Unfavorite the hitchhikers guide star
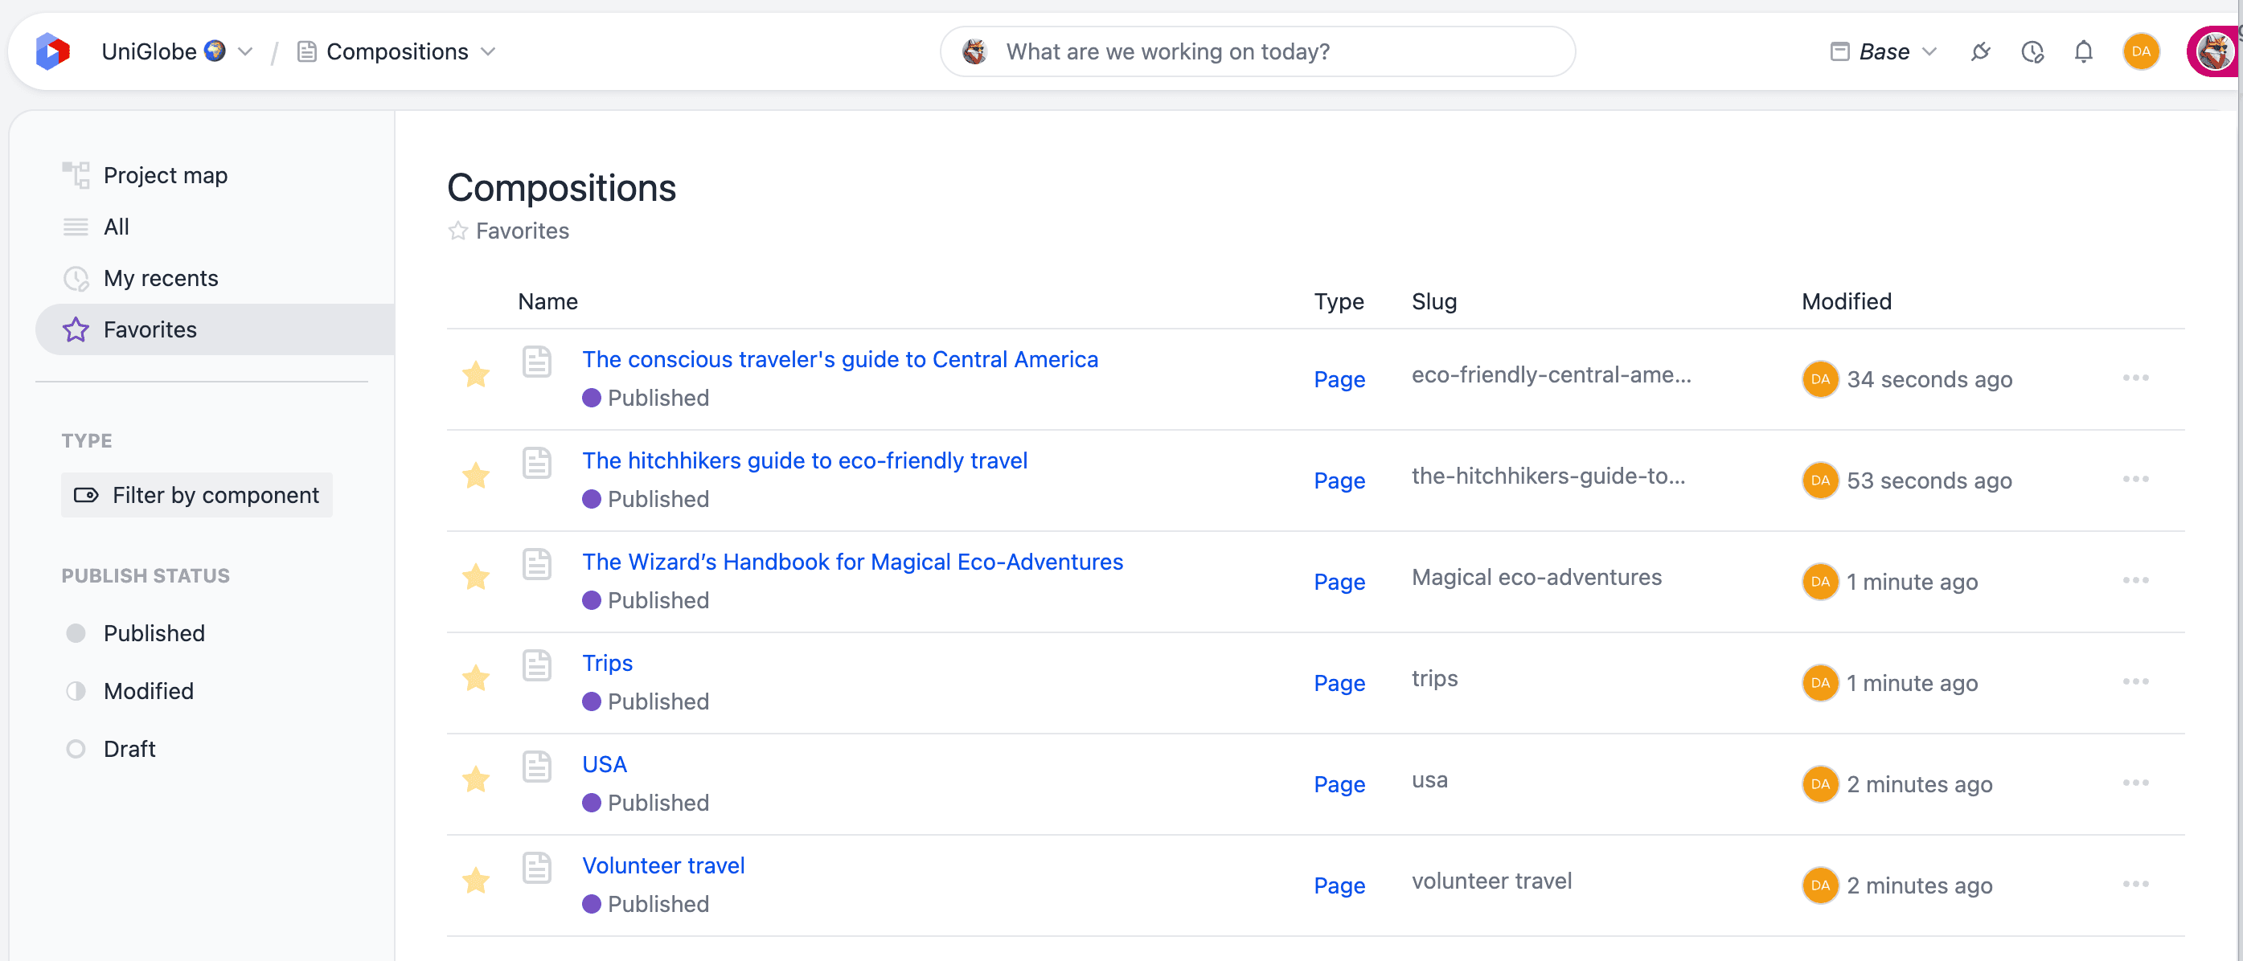 click(475, 476)
